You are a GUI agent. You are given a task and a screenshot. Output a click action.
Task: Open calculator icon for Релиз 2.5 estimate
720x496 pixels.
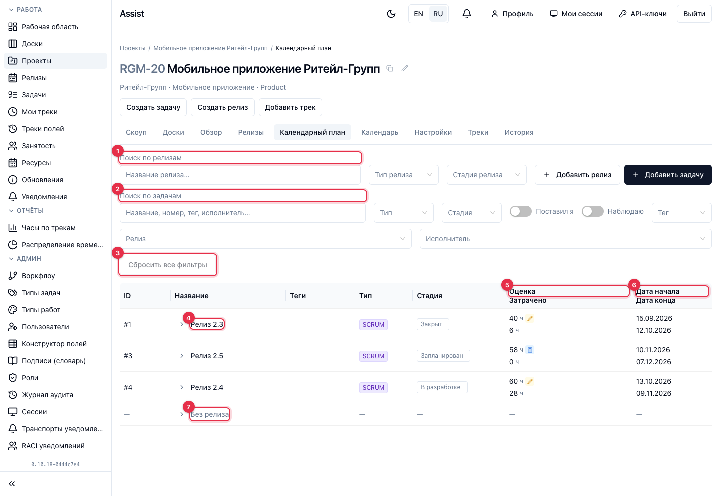(x=530, y=350)
